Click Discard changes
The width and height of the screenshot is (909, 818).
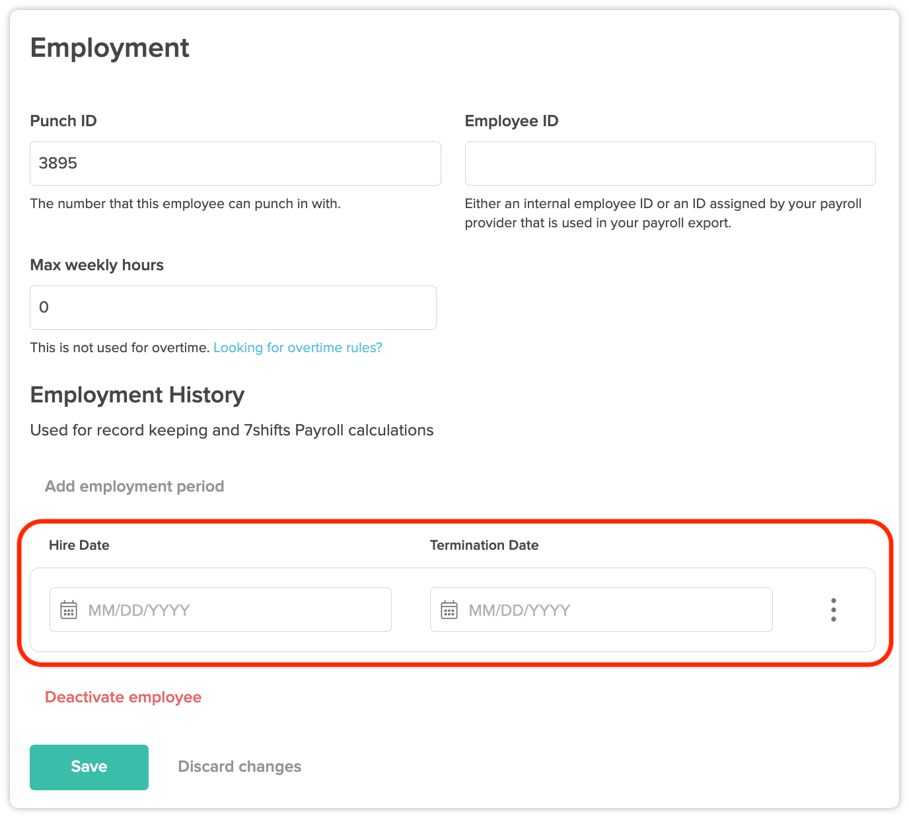240,766
